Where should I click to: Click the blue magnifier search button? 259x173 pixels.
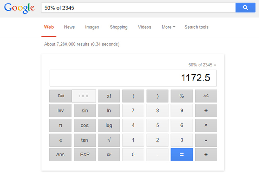coord(245,7)
